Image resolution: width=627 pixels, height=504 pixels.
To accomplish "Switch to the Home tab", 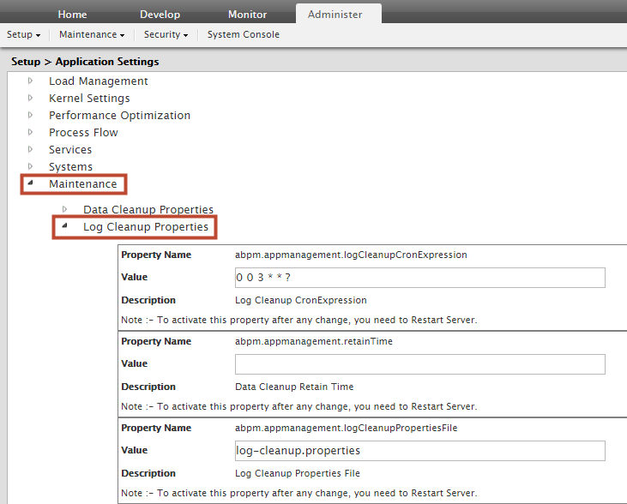I will tap(72, 15).
